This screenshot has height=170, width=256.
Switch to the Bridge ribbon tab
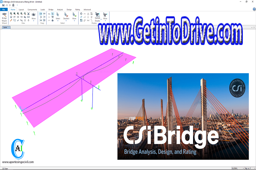51,10
